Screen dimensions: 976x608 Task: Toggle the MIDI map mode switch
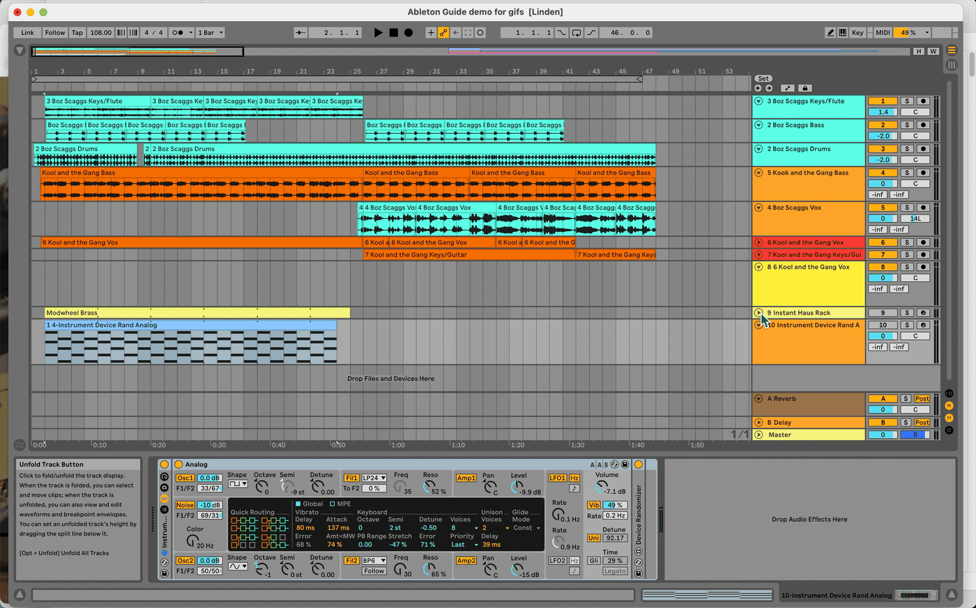click(x=883, y=33)
